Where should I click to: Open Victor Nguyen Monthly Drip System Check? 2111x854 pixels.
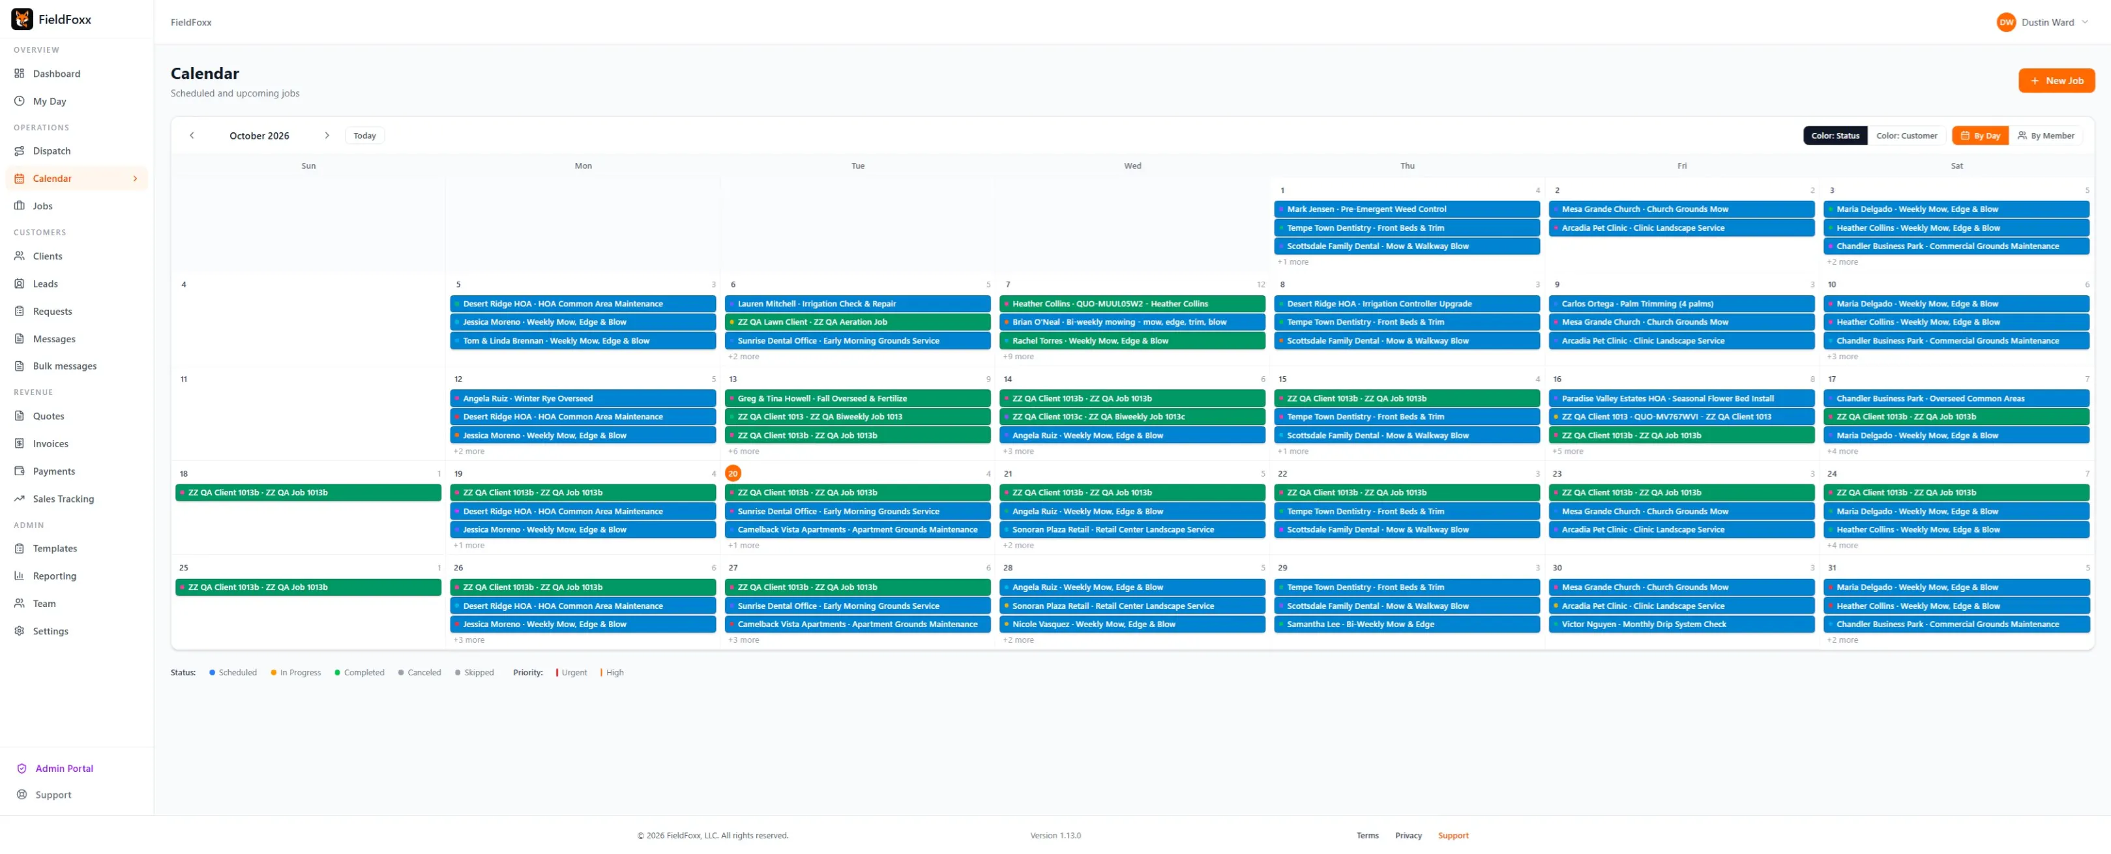click(1681, 625)
